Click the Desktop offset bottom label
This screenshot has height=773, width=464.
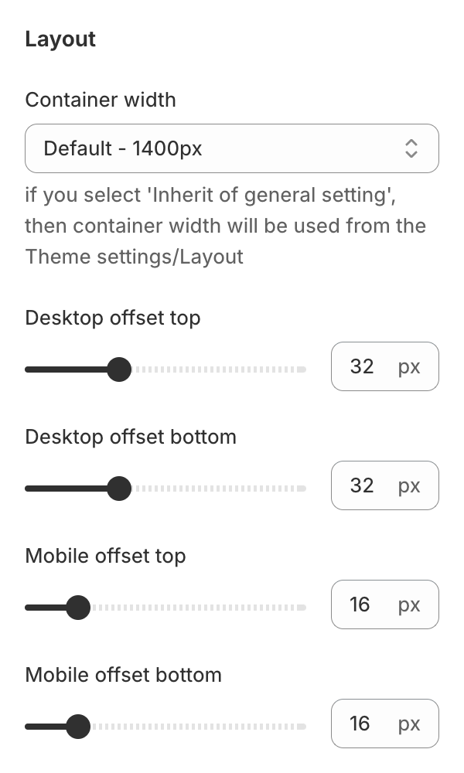tap(131, 437)
